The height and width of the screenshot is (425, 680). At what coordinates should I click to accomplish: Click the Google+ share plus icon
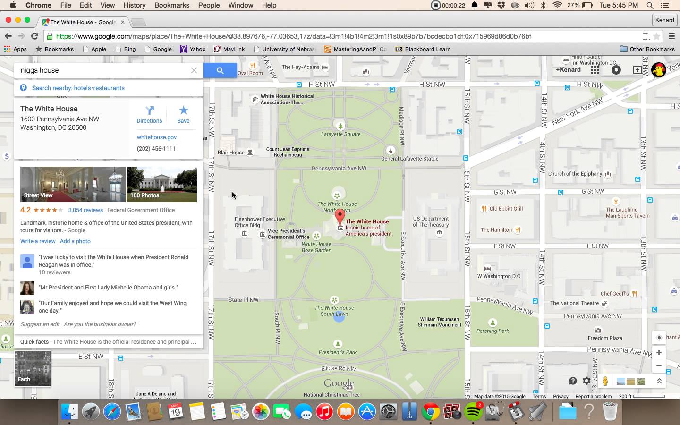click(x=637, y=70)
